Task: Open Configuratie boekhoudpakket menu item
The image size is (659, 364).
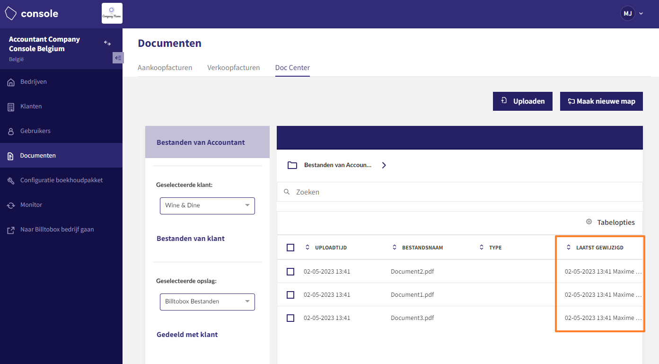Action: click(x=61, y=180)
